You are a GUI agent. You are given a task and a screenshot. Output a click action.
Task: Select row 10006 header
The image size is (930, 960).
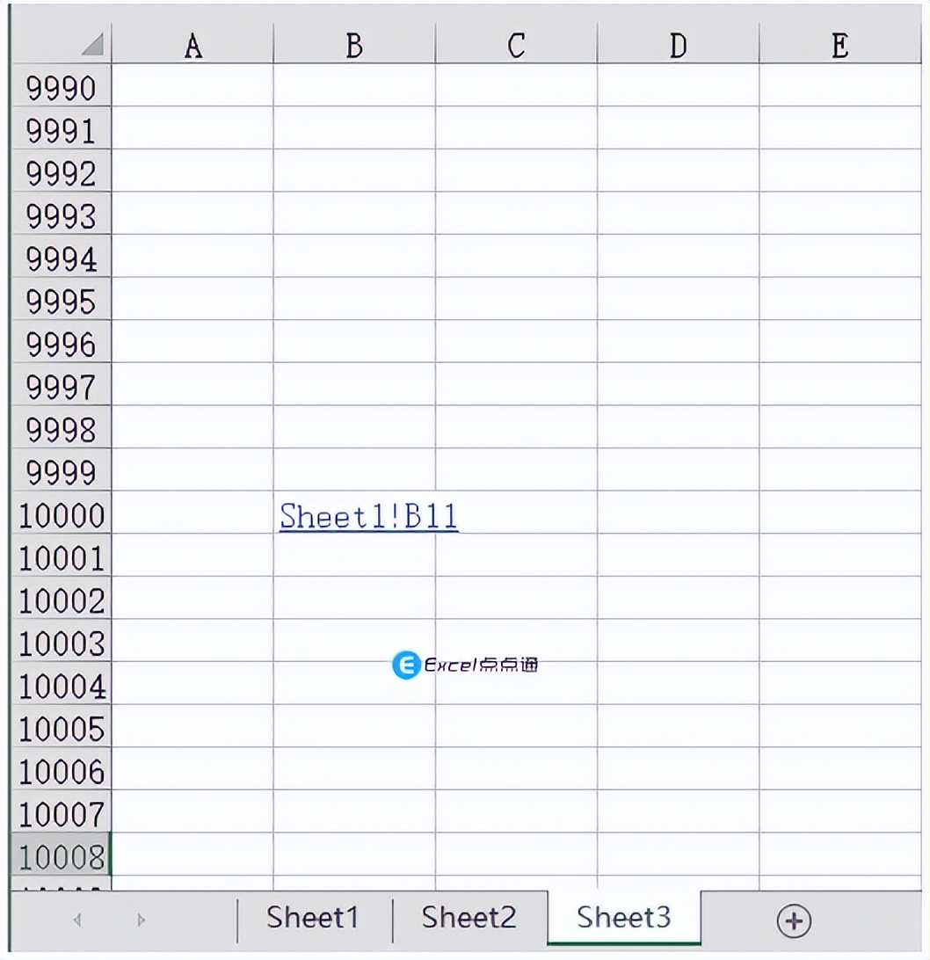pos(62,768)
